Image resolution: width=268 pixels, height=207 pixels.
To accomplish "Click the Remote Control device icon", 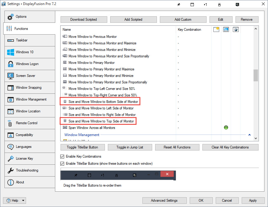I will tap(10, 123).
